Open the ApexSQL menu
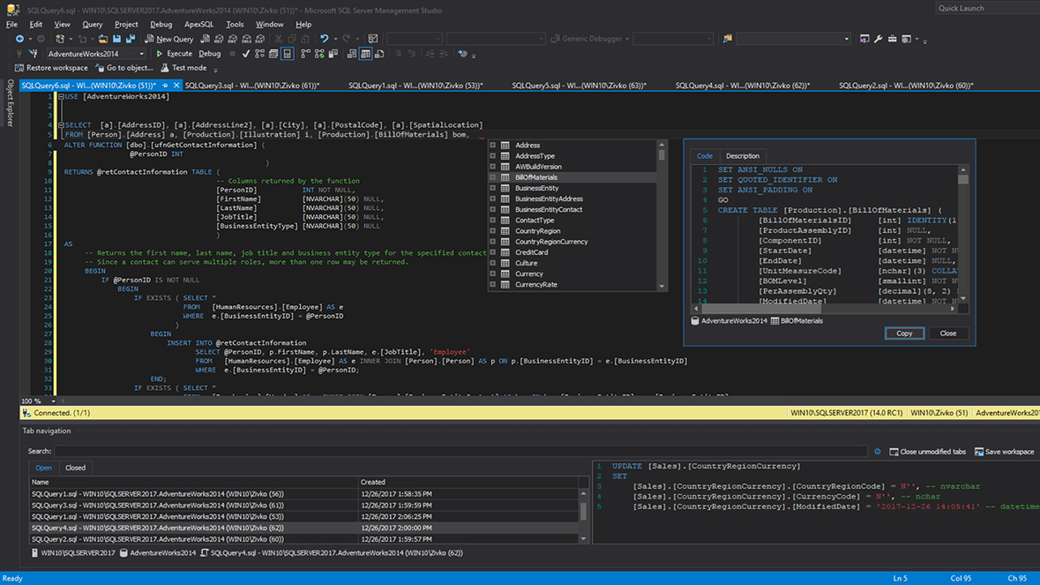Image resolution: width=1040 pixels, height=585 pixels. click(198, 25)
